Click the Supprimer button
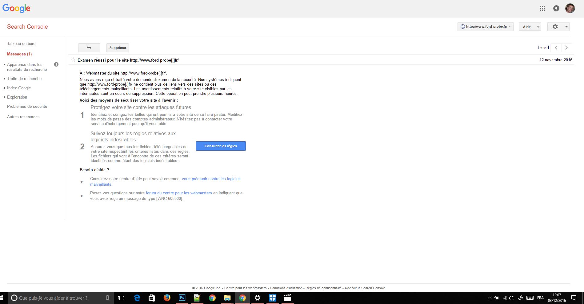Image resolution: width=584 pixels, height=304 pixels. [x=118, y=48]
